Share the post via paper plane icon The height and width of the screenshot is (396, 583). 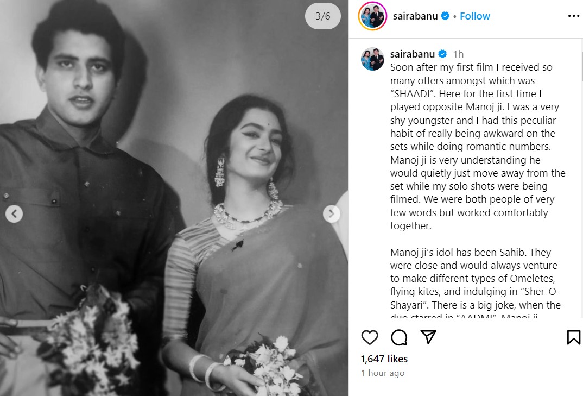pos(428,337)
